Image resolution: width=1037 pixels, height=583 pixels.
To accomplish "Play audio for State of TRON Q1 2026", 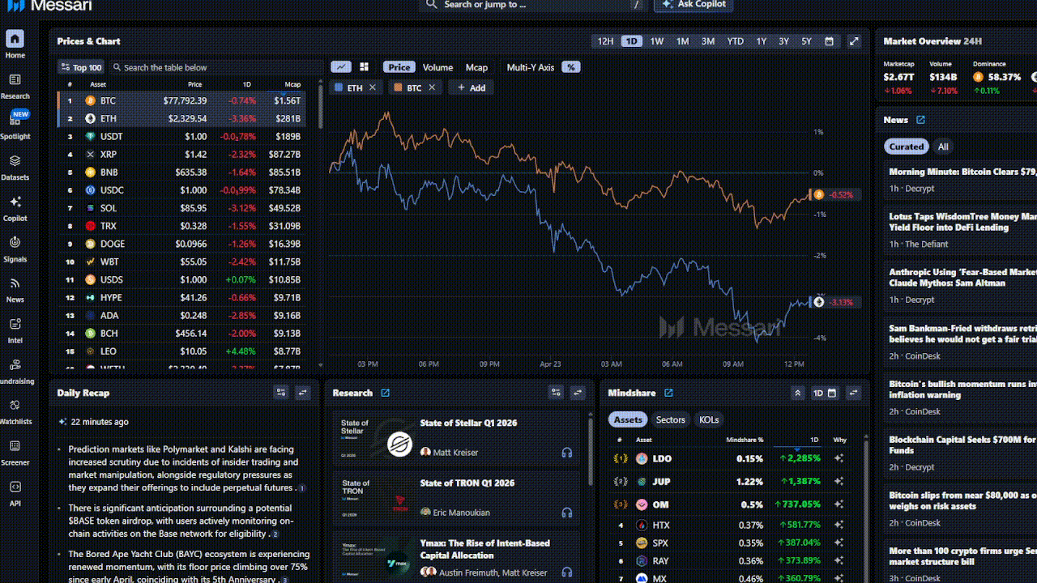I will click(567, 513).
